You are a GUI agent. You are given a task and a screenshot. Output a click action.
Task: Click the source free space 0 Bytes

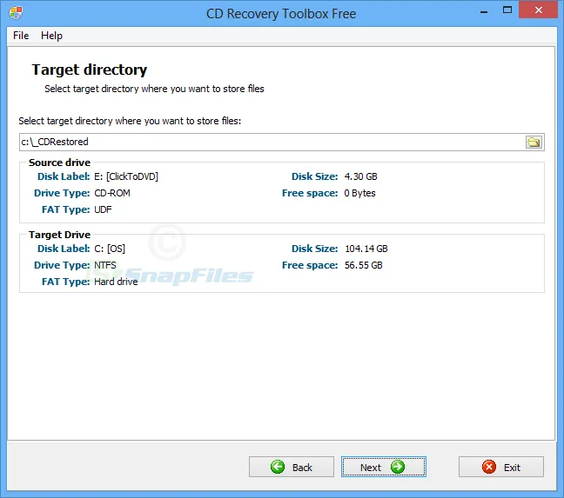(359, 193)
